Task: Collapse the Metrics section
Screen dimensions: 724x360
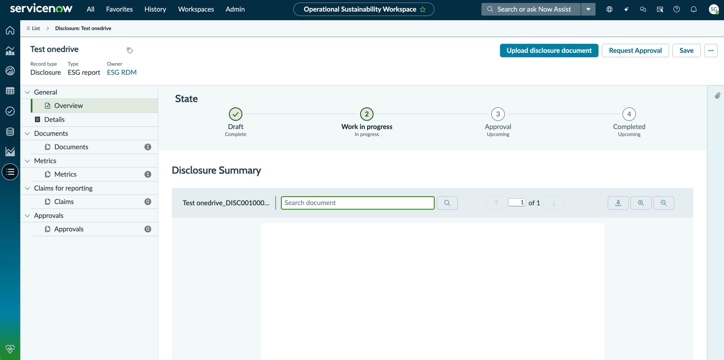Action: click(x=27, y=161)
